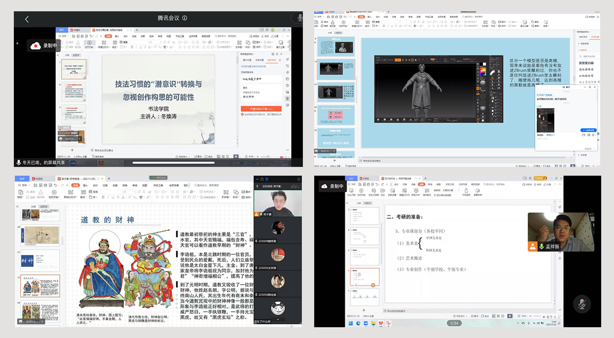This screenshot has height=338, width=614.
Task: Toggle underline formatting in the ribbon
Action: 112,197
